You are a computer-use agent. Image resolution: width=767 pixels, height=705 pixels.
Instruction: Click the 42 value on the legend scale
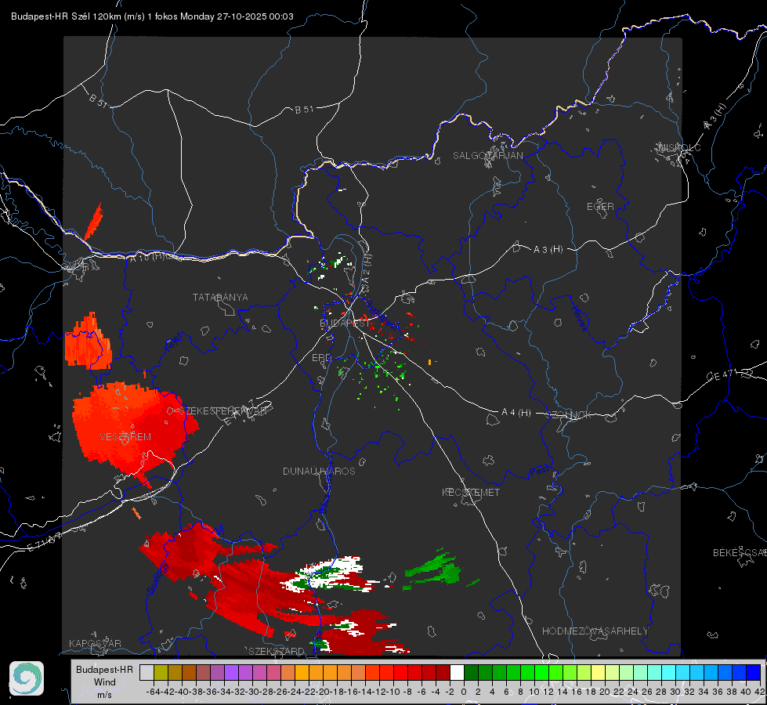[x=760, y=692]
